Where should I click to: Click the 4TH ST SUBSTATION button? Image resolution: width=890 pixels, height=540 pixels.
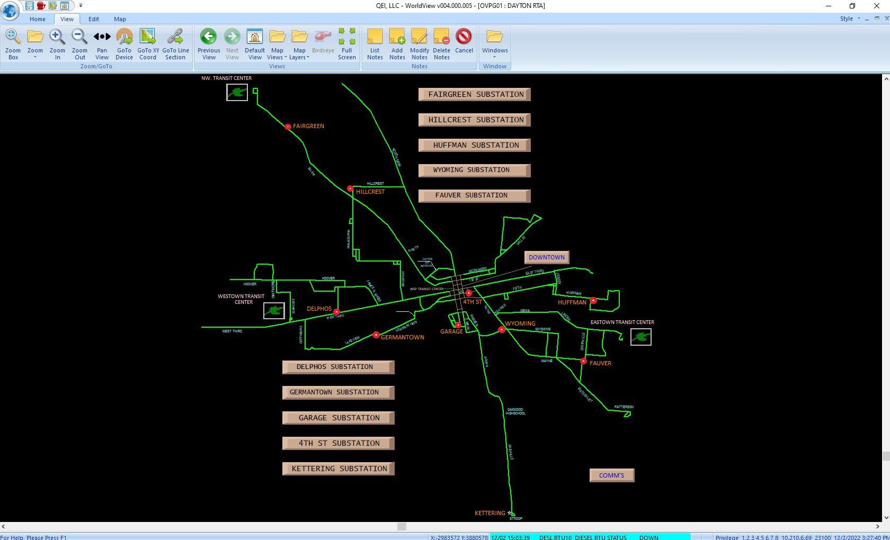[339, 443]
